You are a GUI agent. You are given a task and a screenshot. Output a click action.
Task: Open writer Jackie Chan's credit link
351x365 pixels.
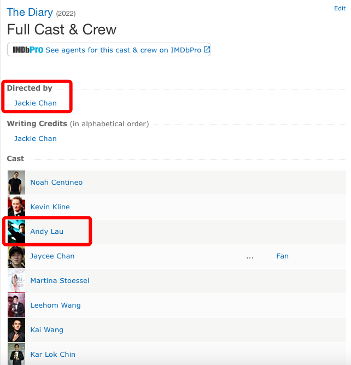[36, 138]
